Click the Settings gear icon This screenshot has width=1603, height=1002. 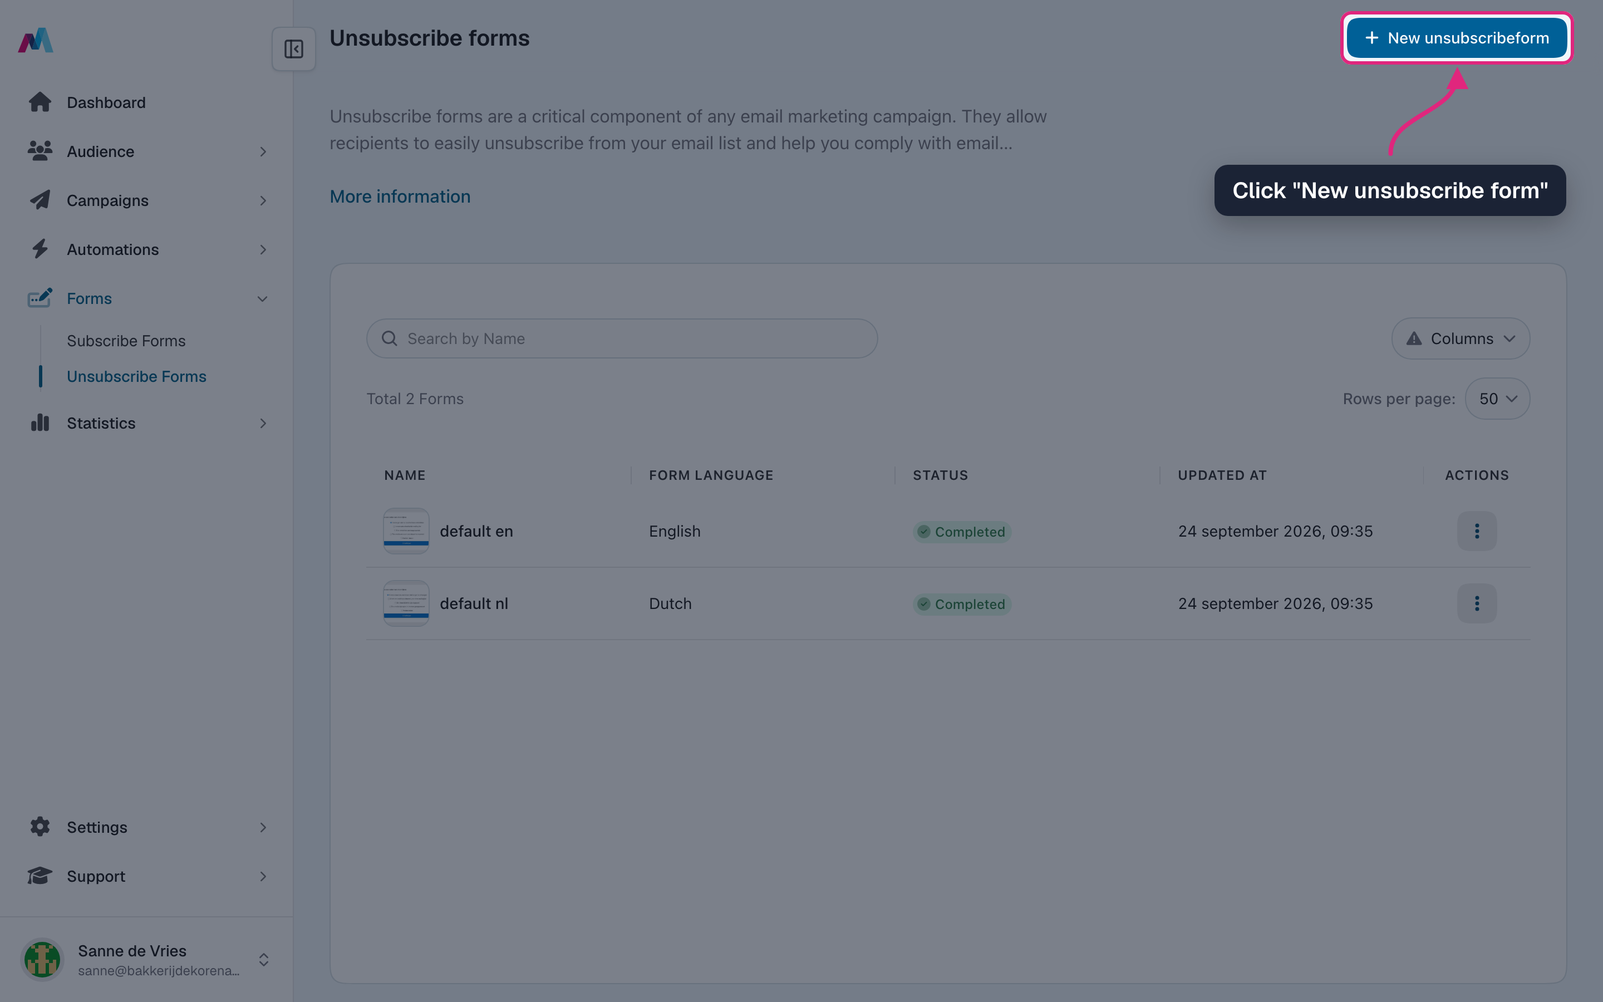[40, 827]
